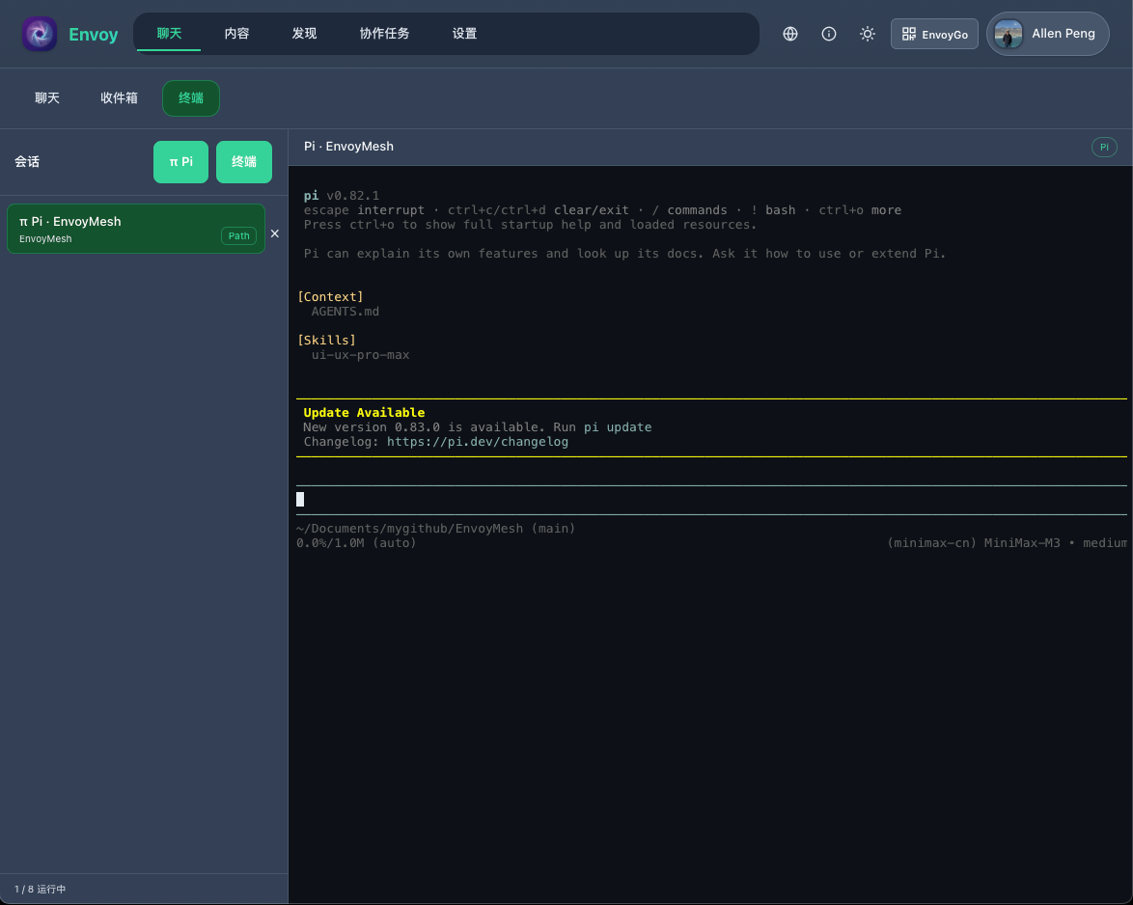
Task: Click the Pi · EnvoyMesh terminal title
Action: pos(349,147)
